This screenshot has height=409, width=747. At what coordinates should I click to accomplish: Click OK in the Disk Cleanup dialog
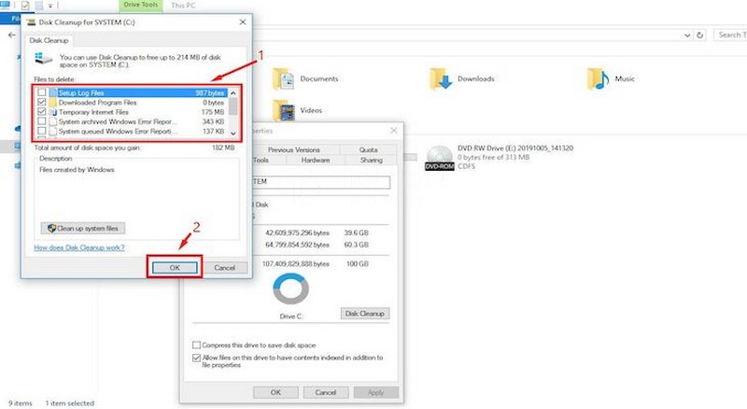[x=175, y=268]
